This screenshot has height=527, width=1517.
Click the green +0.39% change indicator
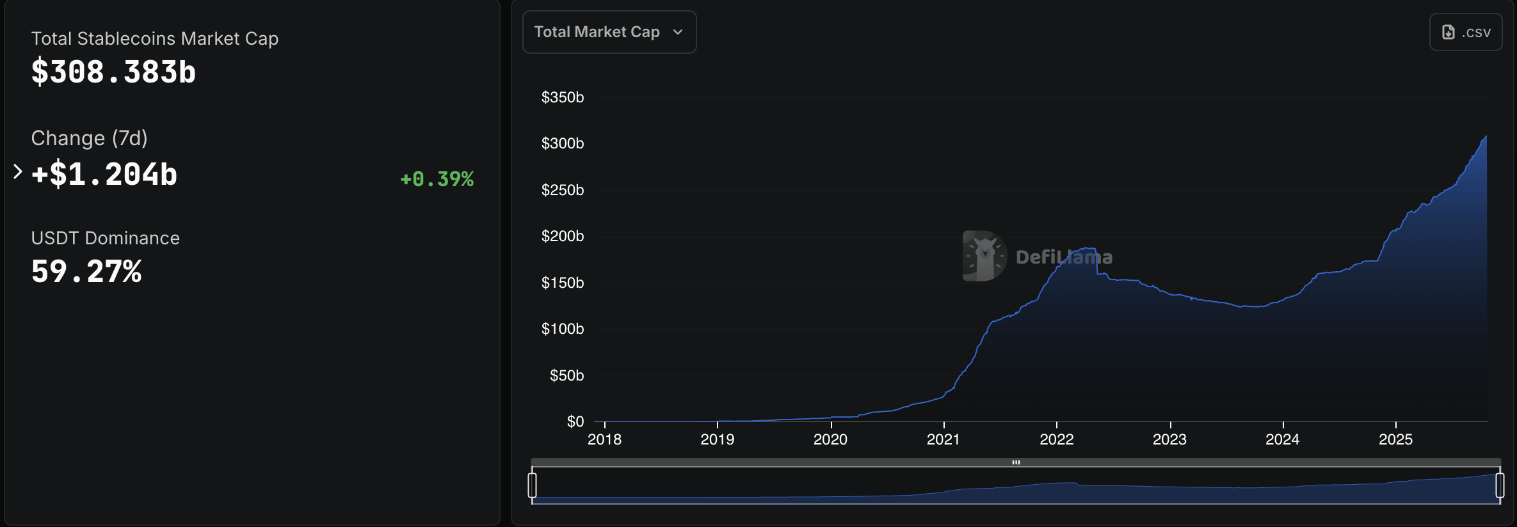click(x=437, y=179)
